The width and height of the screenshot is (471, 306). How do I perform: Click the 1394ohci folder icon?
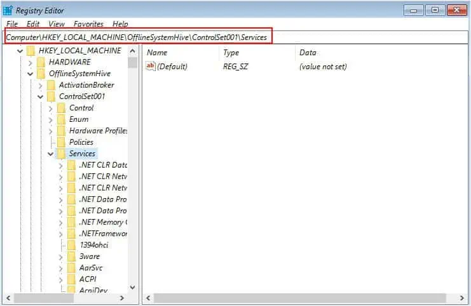(71, 245)
